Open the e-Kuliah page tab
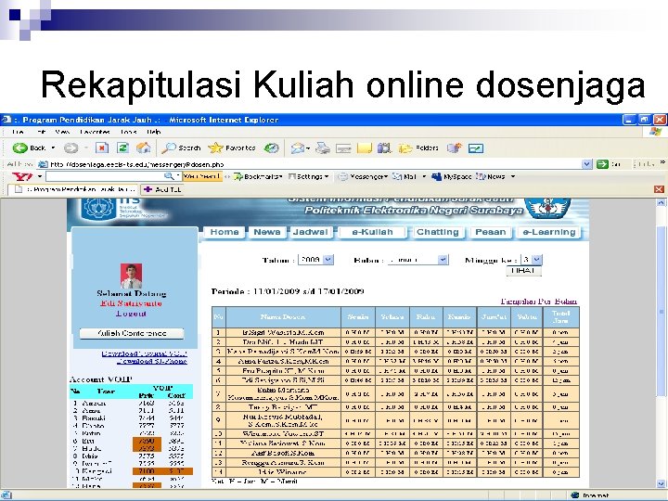This screenshot has width=668, height=501. [372, 232]
